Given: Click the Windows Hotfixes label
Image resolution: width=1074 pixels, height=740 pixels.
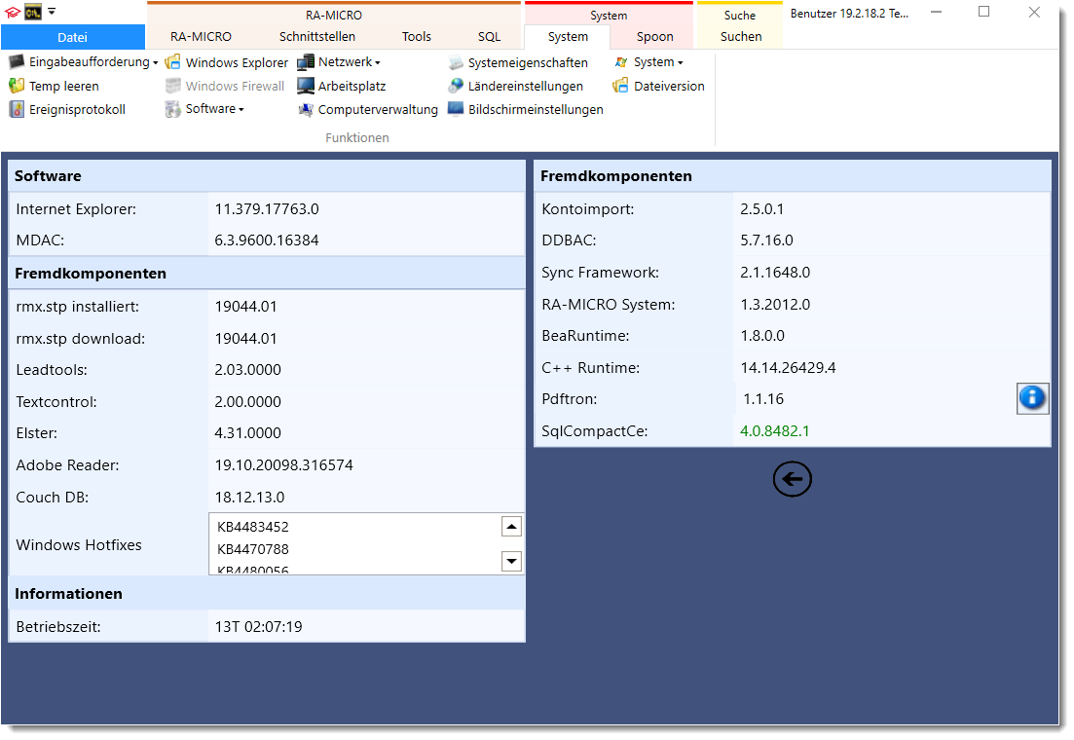Looking at the screenshot, I should [79, 545].
